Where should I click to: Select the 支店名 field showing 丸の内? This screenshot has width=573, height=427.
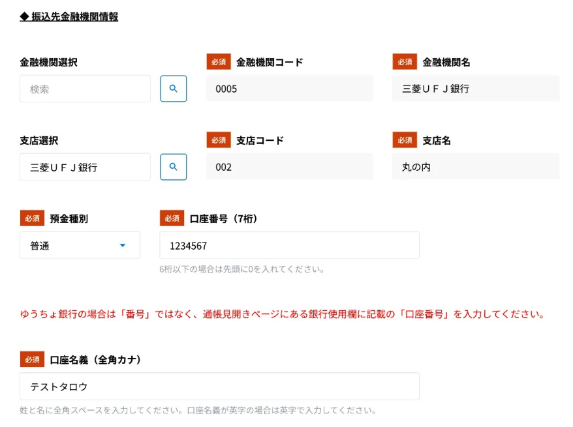(x=475, y=167)
